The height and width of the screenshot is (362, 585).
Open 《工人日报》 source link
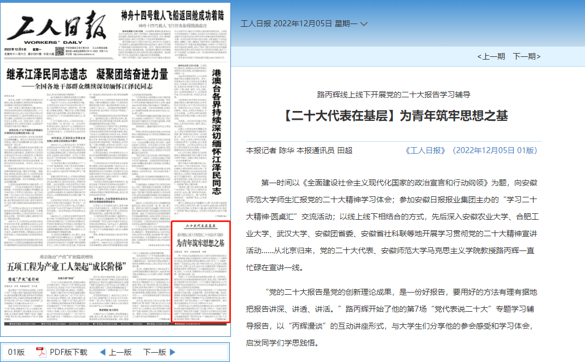coord(425,150)
